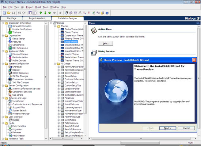Click the green back arrow toolbar icon

click(50, 13)
